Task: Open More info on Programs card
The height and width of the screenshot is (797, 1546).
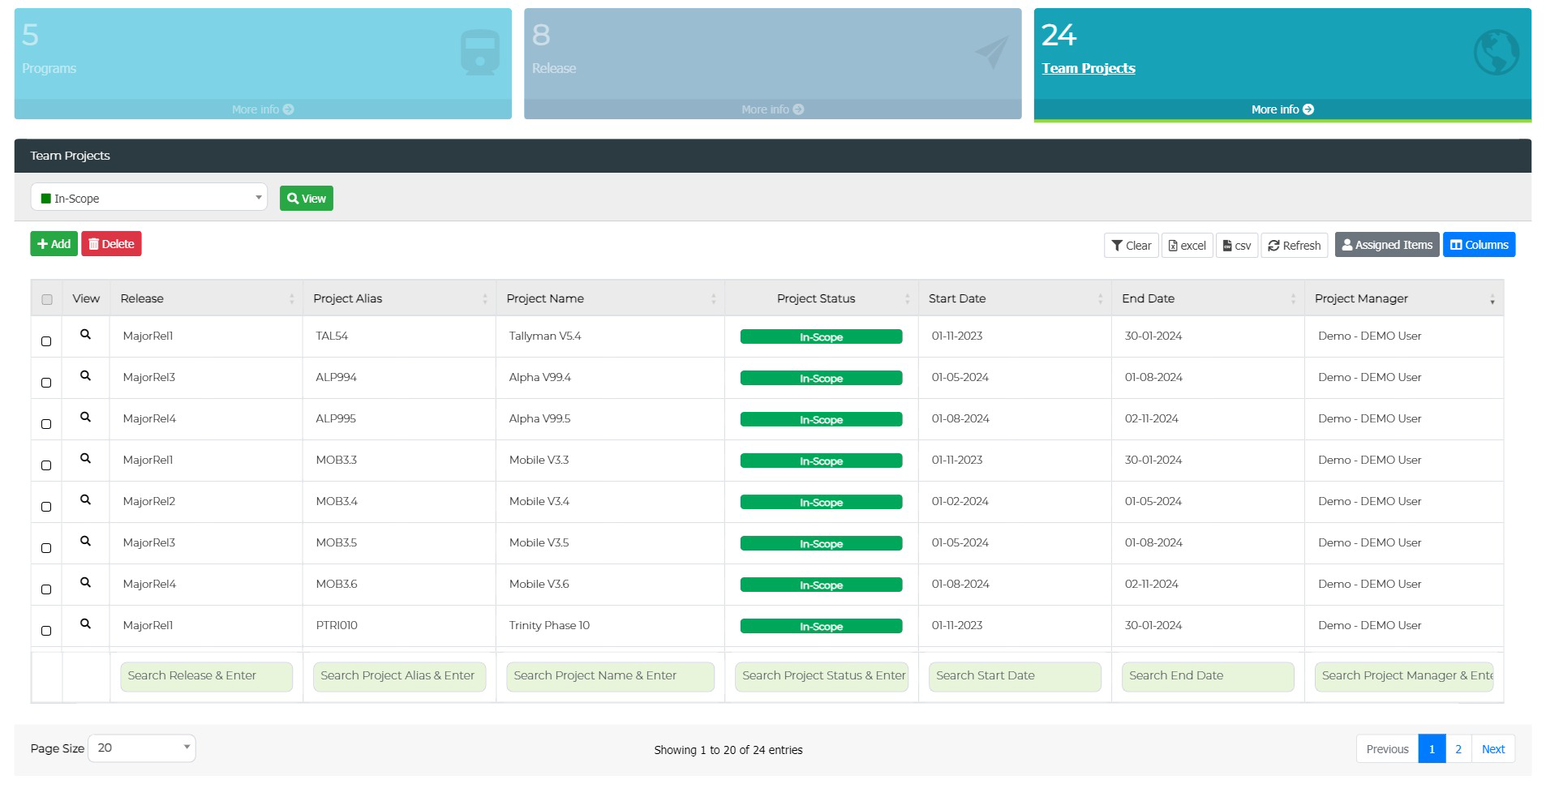Action: pos(263,109)
